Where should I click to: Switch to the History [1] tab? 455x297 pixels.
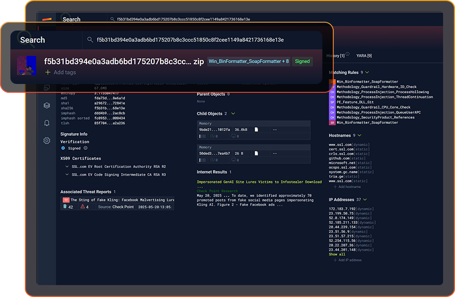pos(335,55)
